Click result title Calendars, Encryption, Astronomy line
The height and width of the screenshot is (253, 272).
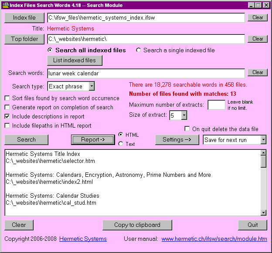(x=108, y=175)
